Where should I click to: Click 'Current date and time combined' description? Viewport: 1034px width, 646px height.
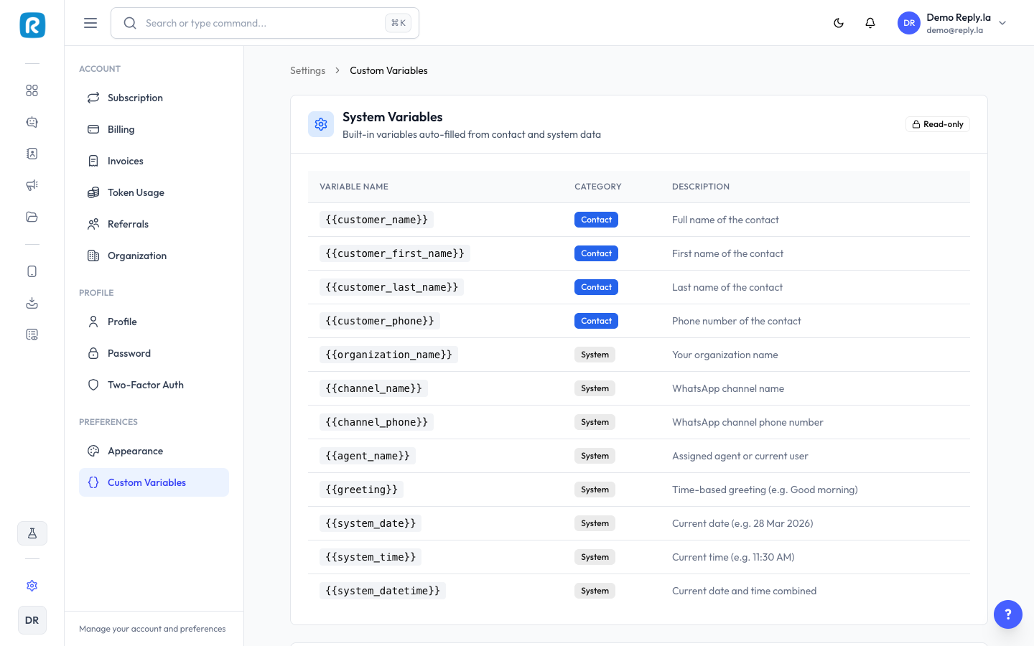coord(744,591)
